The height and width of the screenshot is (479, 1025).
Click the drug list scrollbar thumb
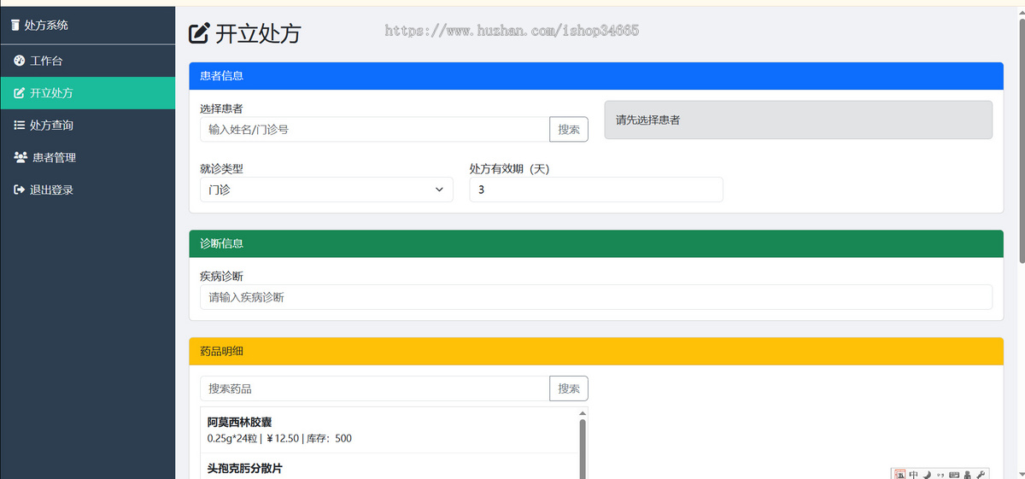pos(583,449)
